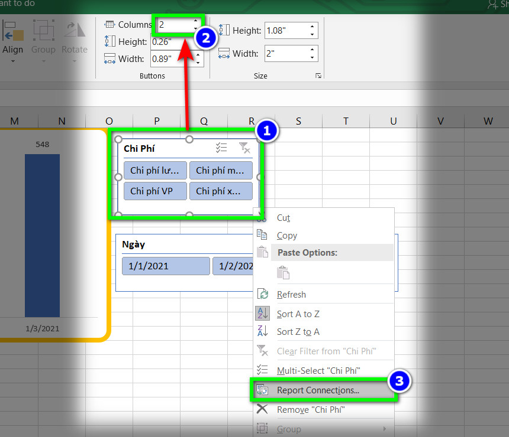The height and width of the screenshot is (437, 509).
Task: Toggle the Multi-Select icon in Chi Phí slicer
Action: [221, 148]
